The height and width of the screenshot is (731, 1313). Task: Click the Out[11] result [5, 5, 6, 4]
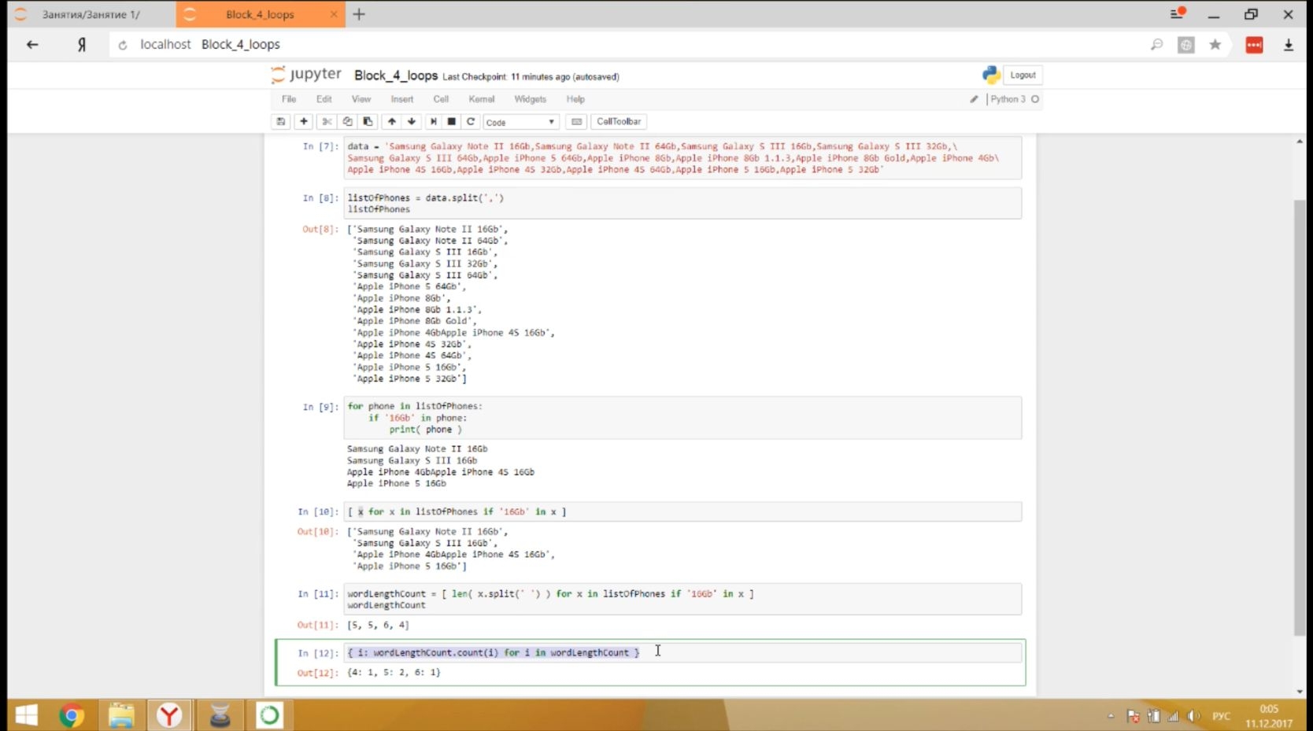[378, 625]
